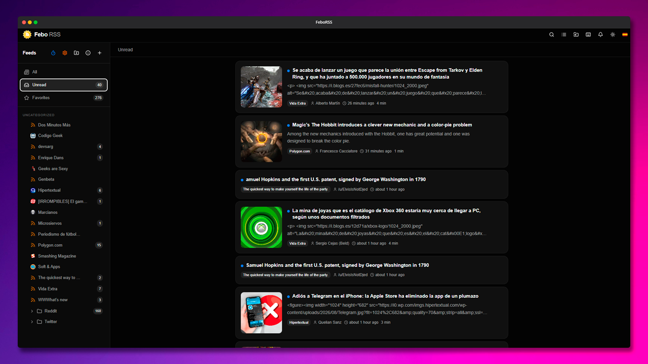Click the Marcianos alien favicon
The width and height of the screenshot is (648, 364).
click(33, 212)
